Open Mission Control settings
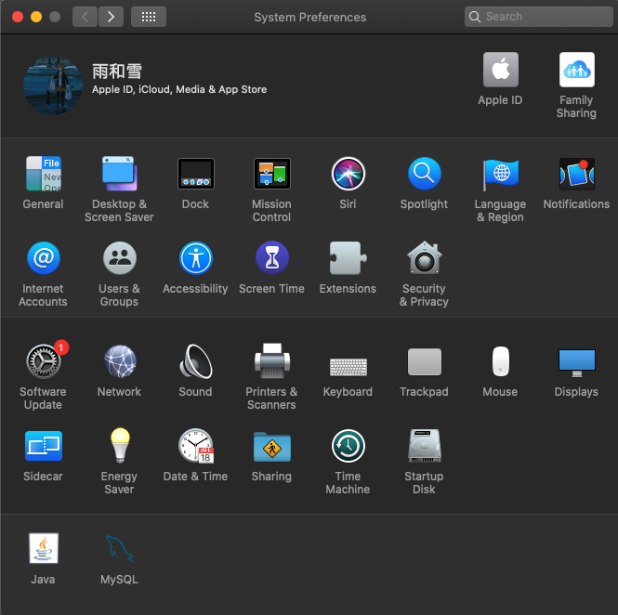This screenshot has width=618, height=615. click(272, 174)
